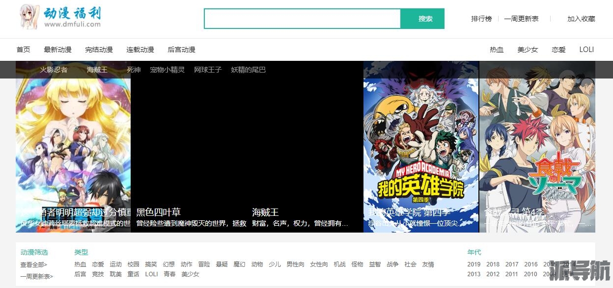Click 妖精的尾巴 in the dark hot bar
The image size is (613, 288).
click(x=248, y=70)
